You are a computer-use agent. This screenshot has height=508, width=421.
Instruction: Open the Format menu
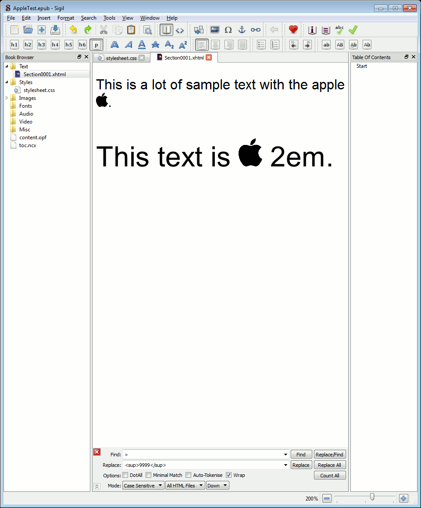click(x=66, y=18)
